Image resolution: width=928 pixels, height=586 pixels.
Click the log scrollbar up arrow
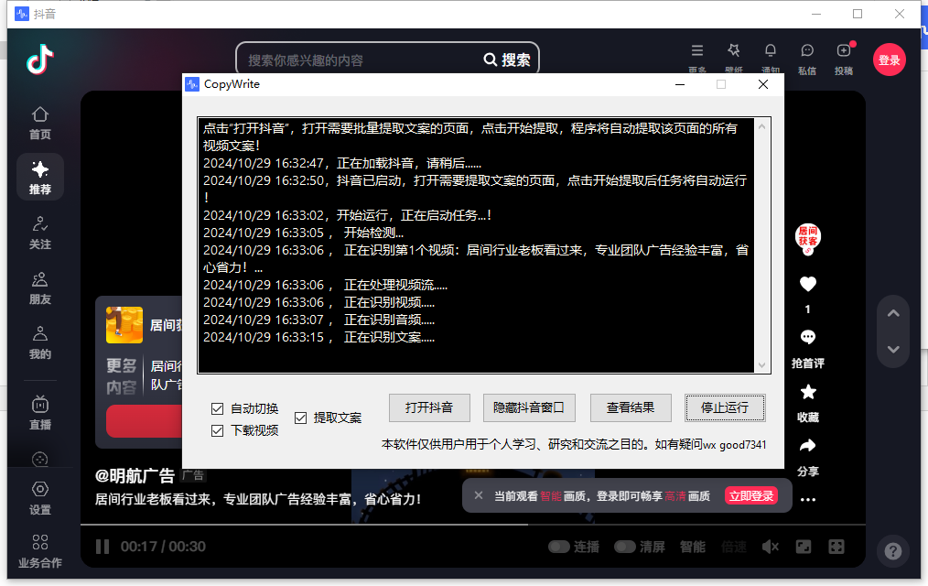(x=761, y=126)
